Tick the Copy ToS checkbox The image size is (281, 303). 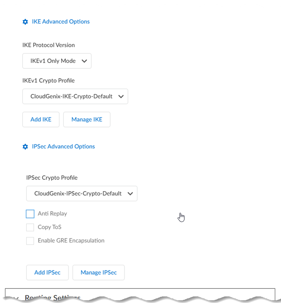[x=30, y=227]
